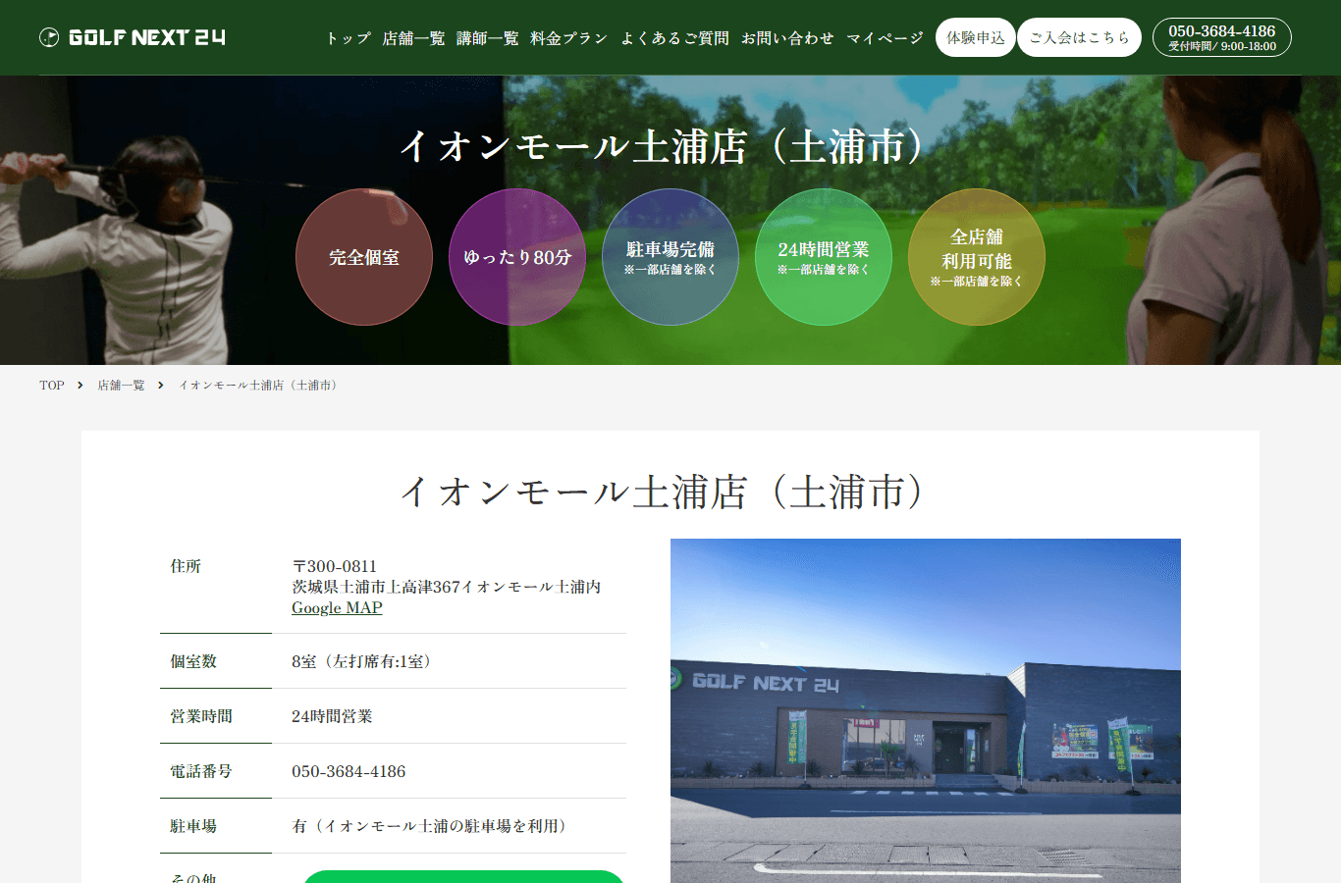Click the 24時間営業 table value
The image size is (1341, 883).
[x=332, y=716]
